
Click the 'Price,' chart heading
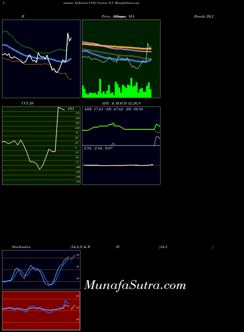coord(106,16)
